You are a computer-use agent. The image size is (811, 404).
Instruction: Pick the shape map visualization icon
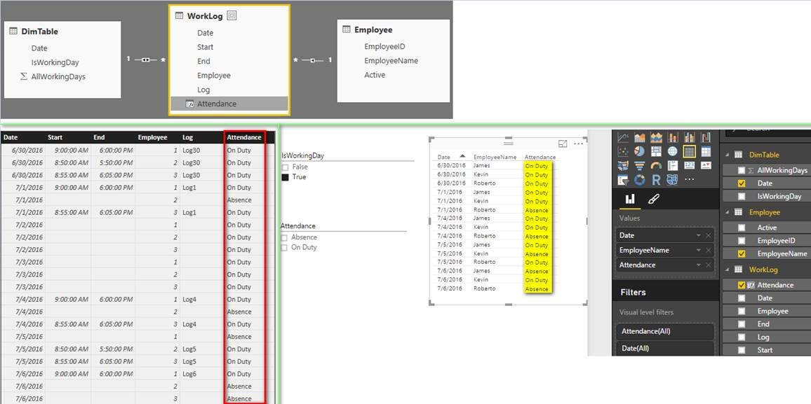(672, 179)
